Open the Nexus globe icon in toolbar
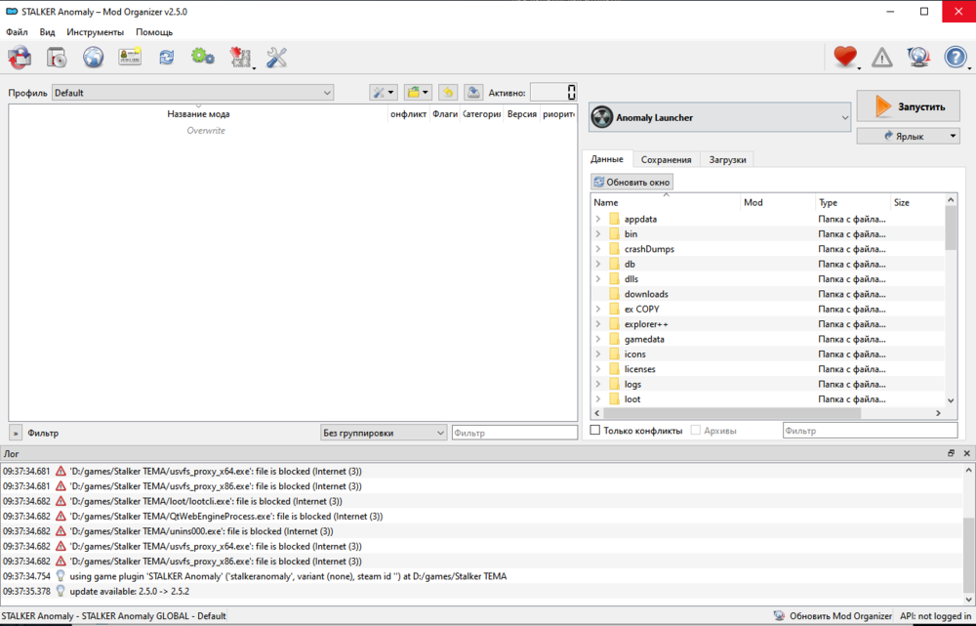Screen dimensions: 976x626 (93, 58)
